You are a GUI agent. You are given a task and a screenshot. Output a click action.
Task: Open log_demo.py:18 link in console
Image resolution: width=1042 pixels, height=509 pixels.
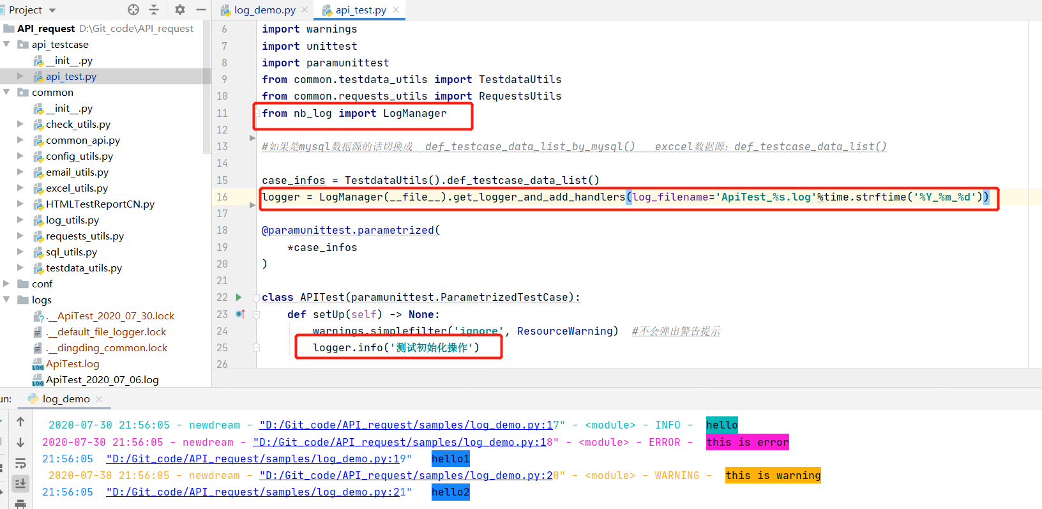[x=400, y=442]
